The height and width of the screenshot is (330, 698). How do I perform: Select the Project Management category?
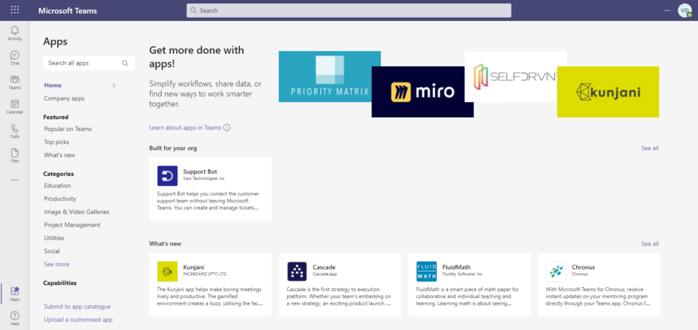pos(72,225)
